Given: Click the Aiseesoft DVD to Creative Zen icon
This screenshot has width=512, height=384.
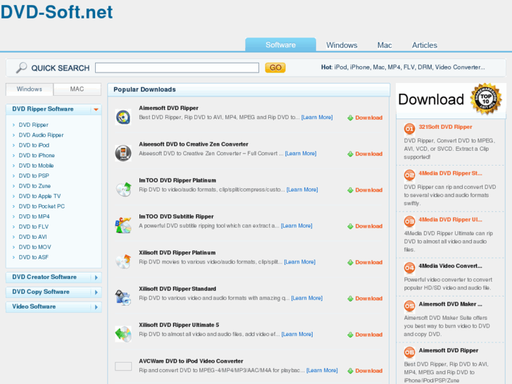Looking at the screenshot, I should 123,153.
